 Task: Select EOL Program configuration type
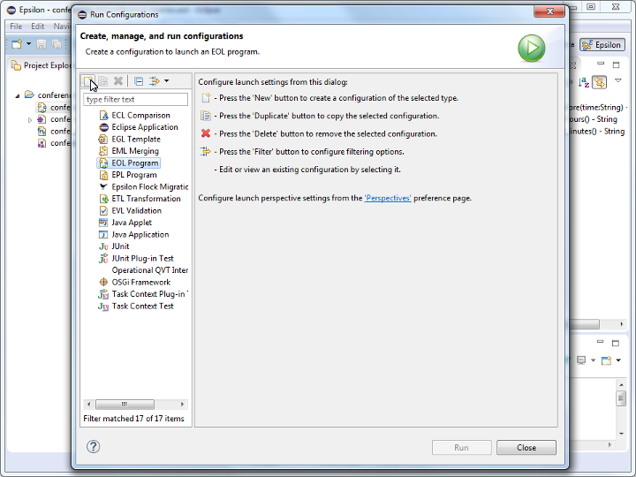point(134,163)
